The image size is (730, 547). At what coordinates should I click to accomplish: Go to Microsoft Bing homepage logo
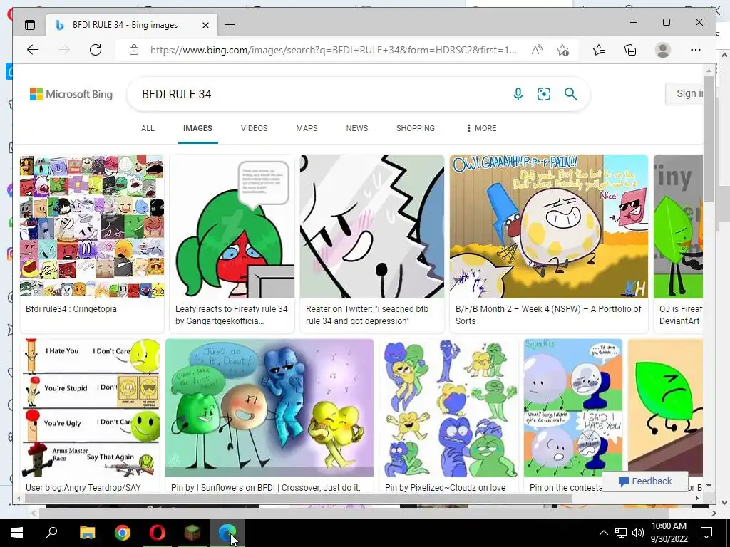pos(71,94)
